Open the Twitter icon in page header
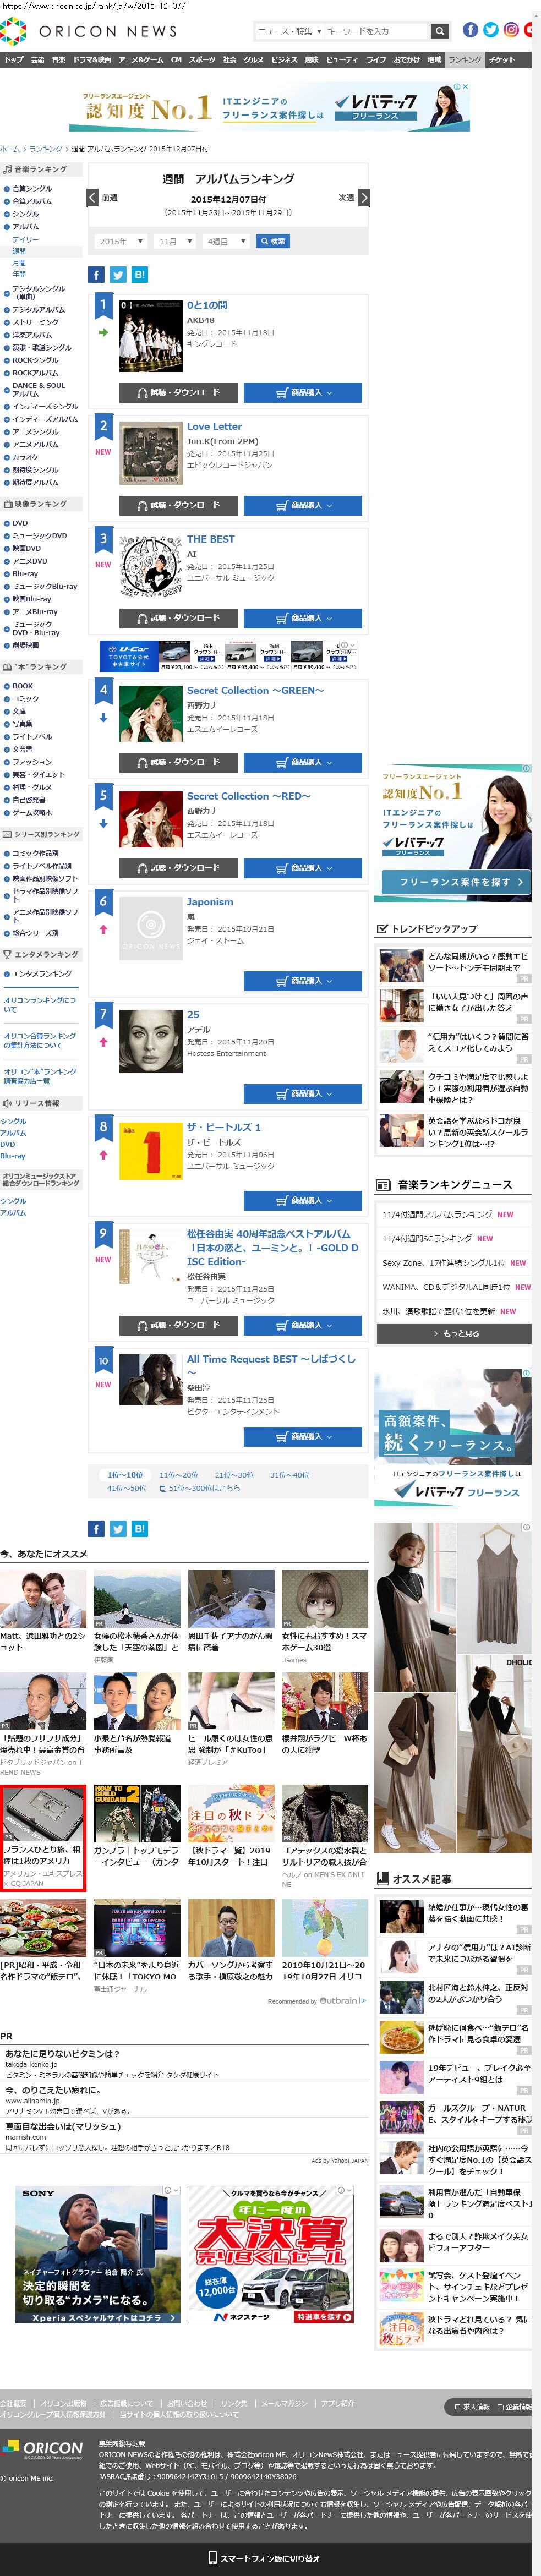Screen dimensions: 541x2576 (x=490, y=30)
